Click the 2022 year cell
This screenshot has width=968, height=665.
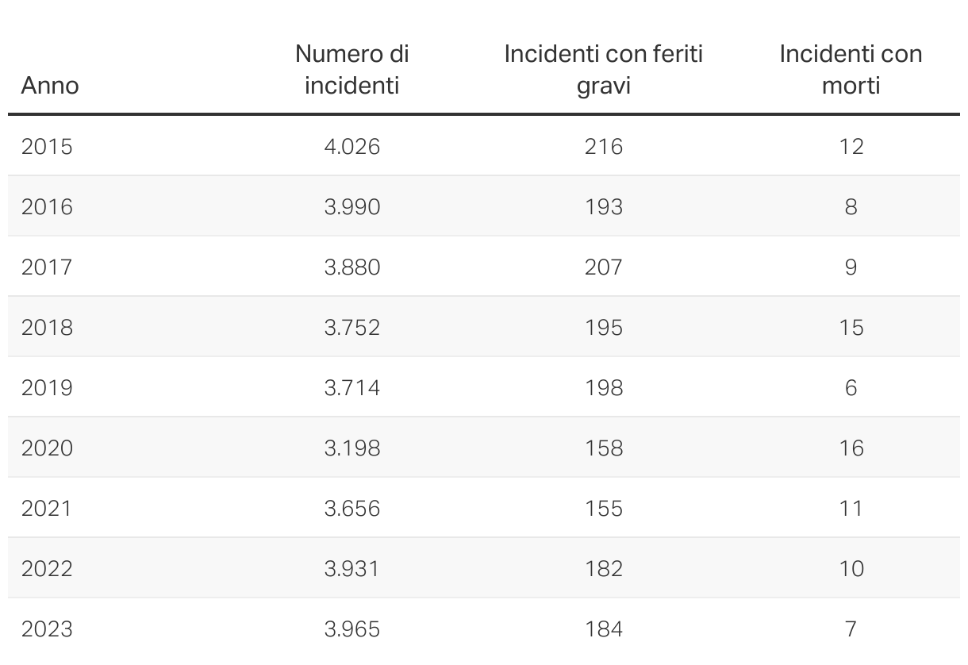pos(47,569)
